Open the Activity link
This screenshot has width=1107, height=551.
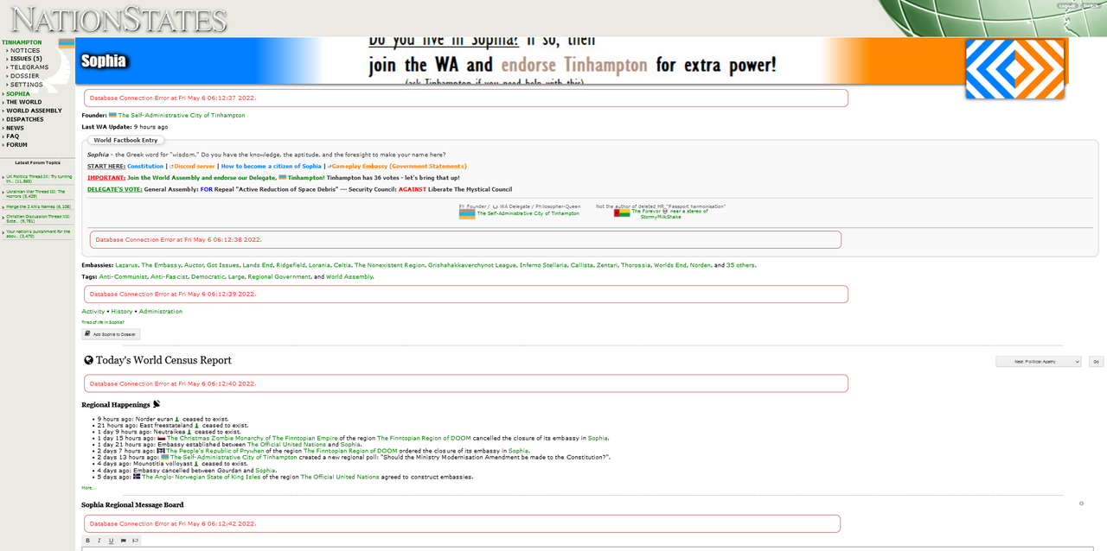(93, 311)
